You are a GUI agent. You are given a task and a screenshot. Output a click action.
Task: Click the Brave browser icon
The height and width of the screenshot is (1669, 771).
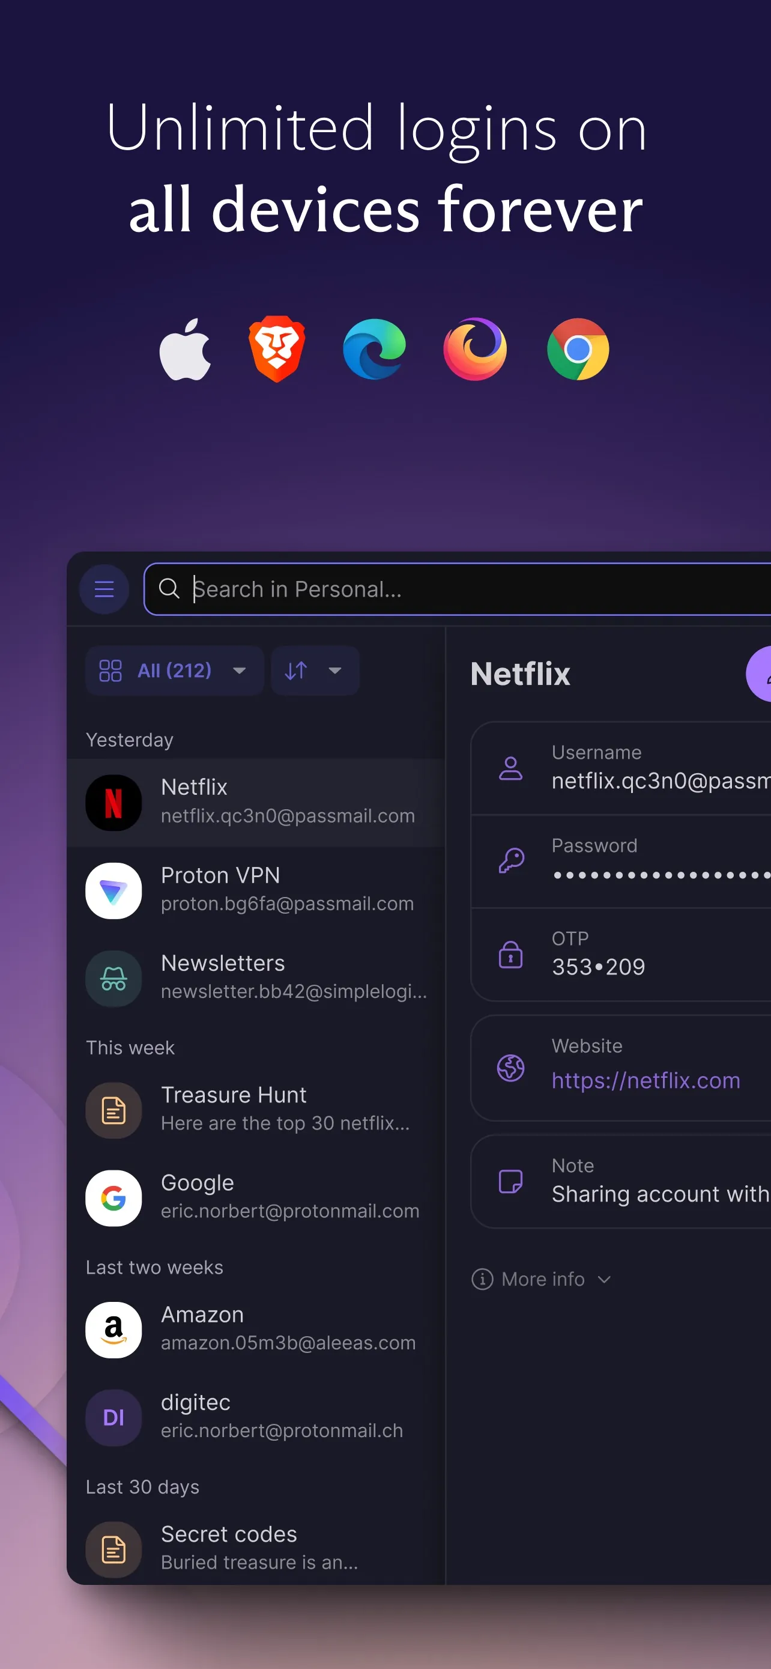(x=277, y=349)
